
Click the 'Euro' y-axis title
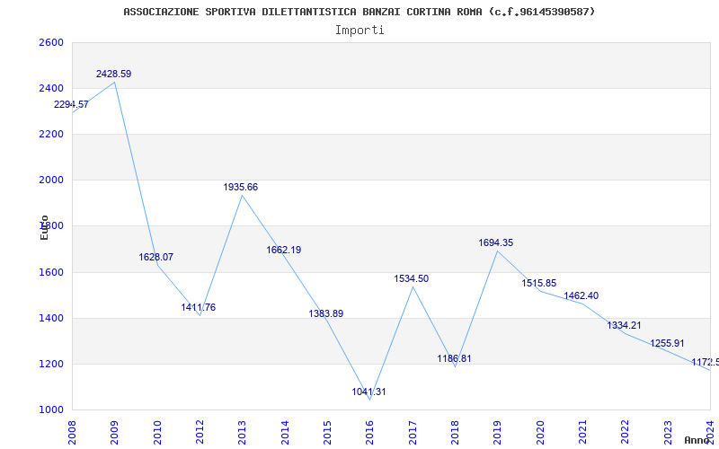point(44,227)
